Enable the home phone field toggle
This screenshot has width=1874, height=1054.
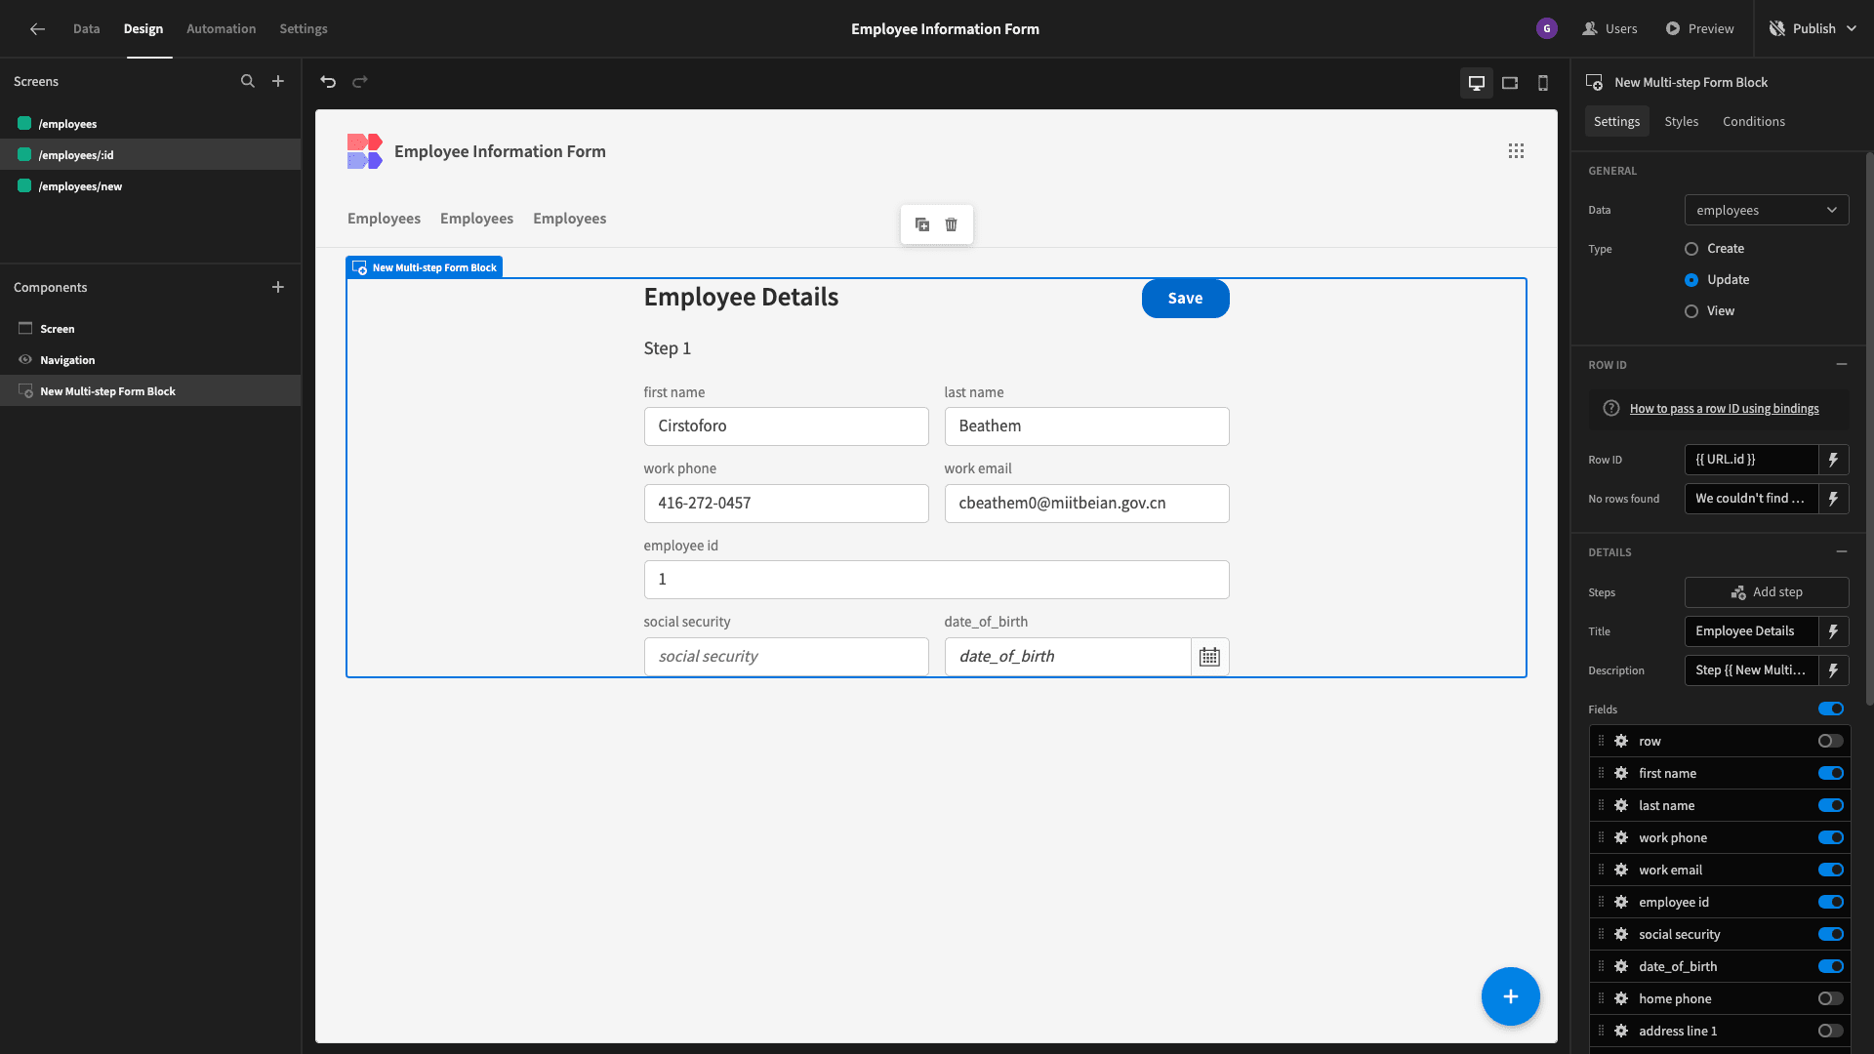[1831, 999]
